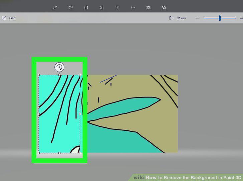Image resolution: width=243 pixels, height=181 pixels.
Task: Click the Crop button
Action: [9, 18]
